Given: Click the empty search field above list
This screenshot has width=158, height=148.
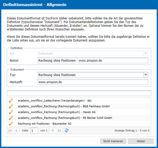Looking at the screenshot, I should point(79,93).
